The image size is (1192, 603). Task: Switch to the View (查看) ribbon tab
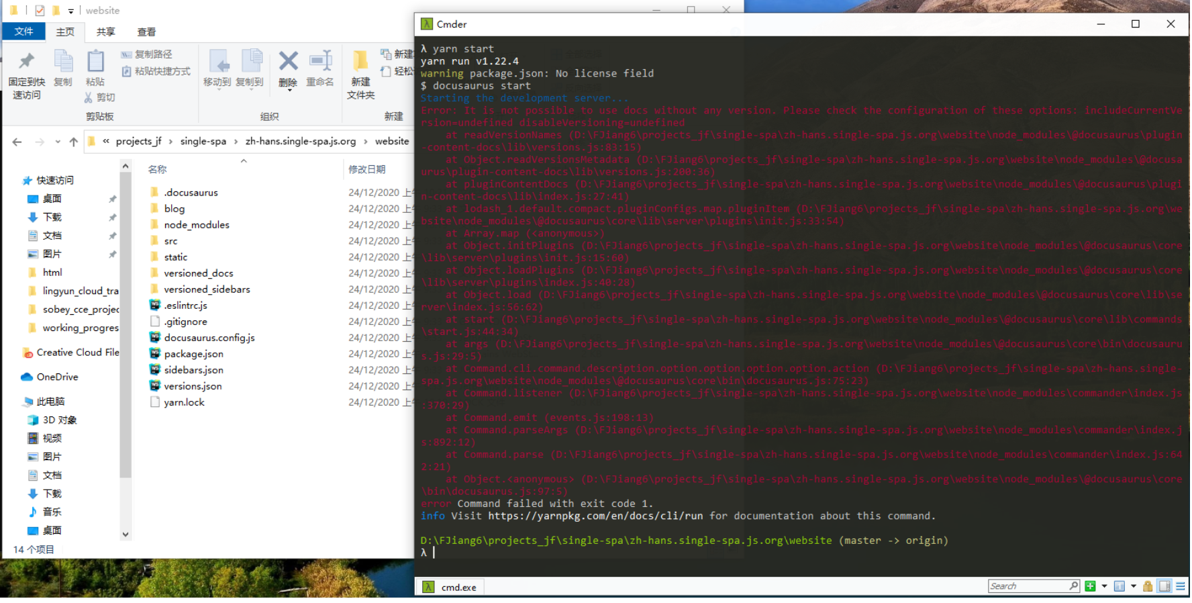(x=146, y=32)
